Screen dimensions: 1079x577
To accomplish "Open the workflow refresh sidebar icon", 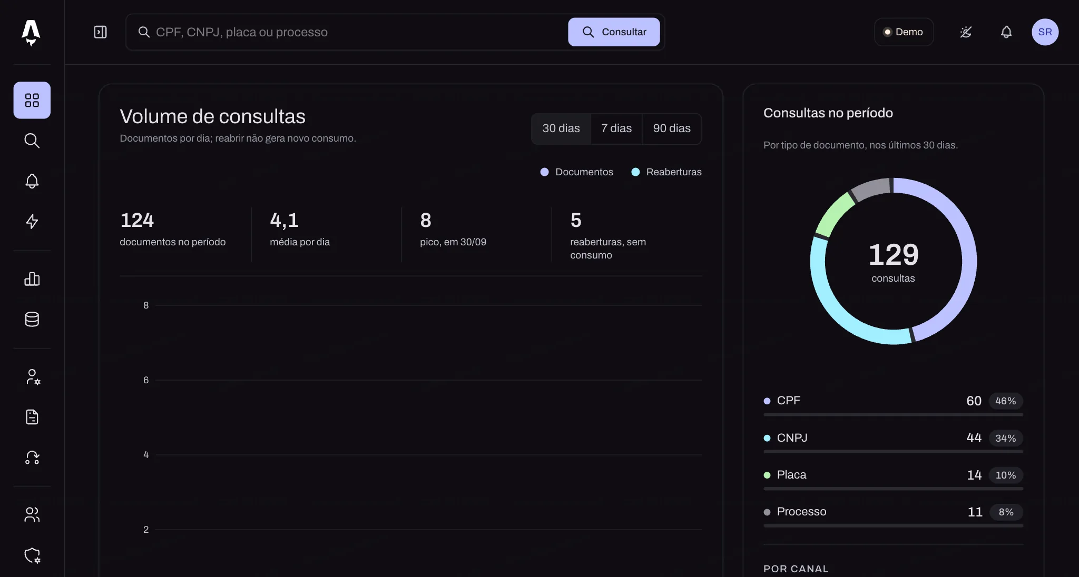I will point(32,457).
